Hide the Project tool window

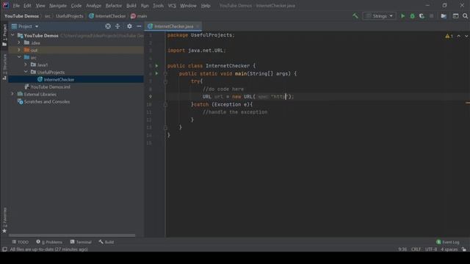coord(139,26)
